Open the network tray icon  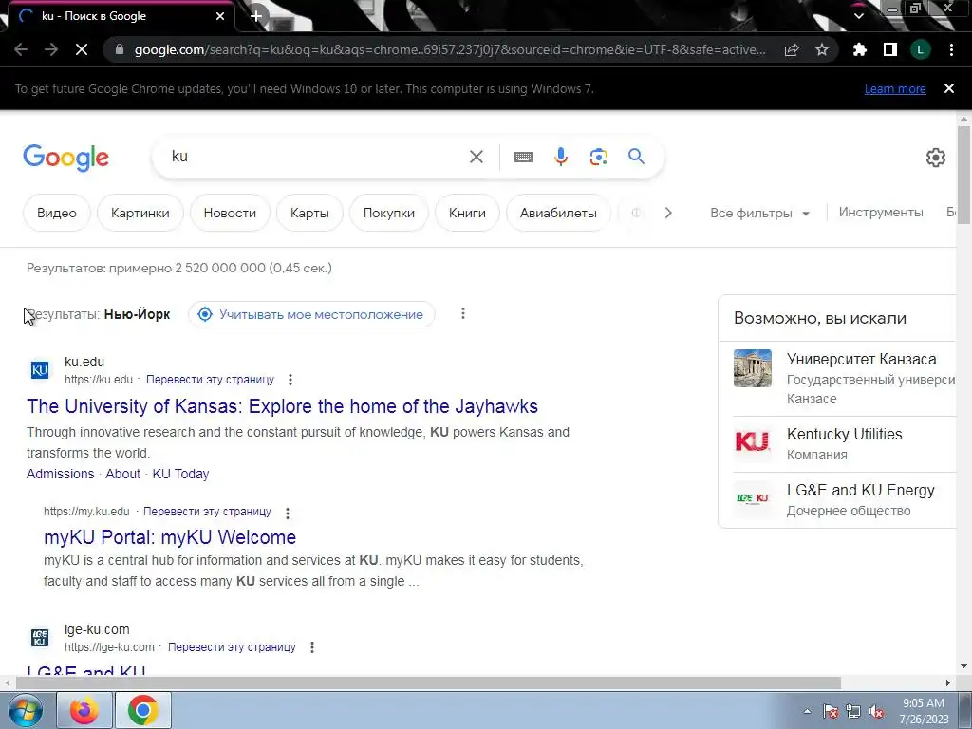(853, 712)
